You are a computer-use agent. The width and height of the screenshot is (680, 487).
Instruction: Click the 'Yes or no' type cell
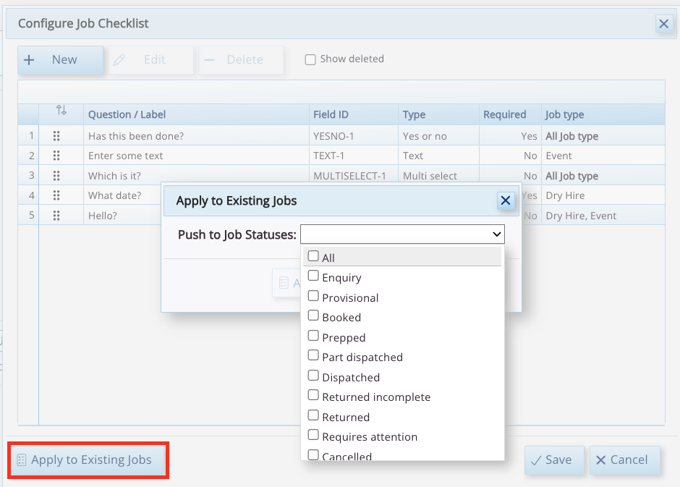point(438,136)
